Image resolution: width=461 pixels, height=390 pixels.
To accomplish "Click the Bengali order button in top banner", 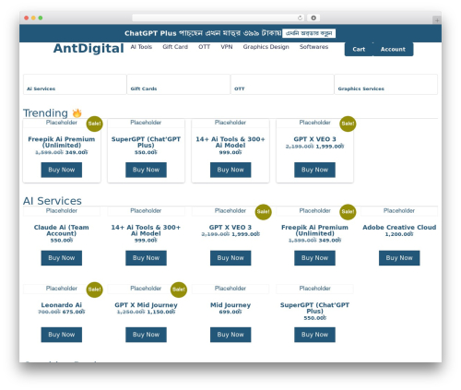I will tap(309, 33).
